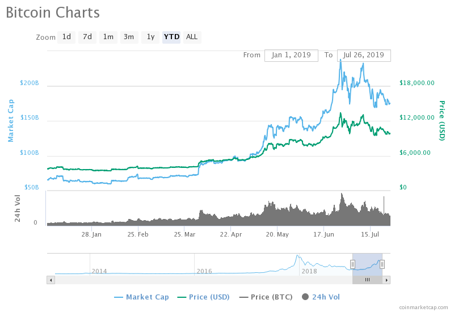Image resolution: width=454 pixels, height=312 pixels.
Task: Toggle 24h Vol legend item
Action: (x=321, y=297)
